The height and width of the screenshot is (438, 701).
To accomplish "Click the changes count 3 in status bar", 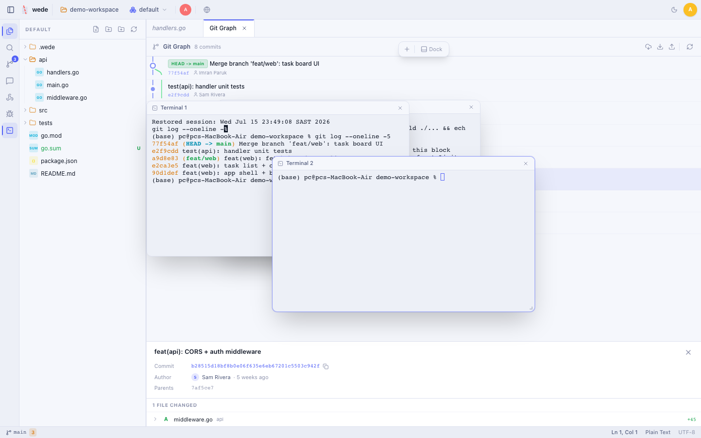I will 33,432.
